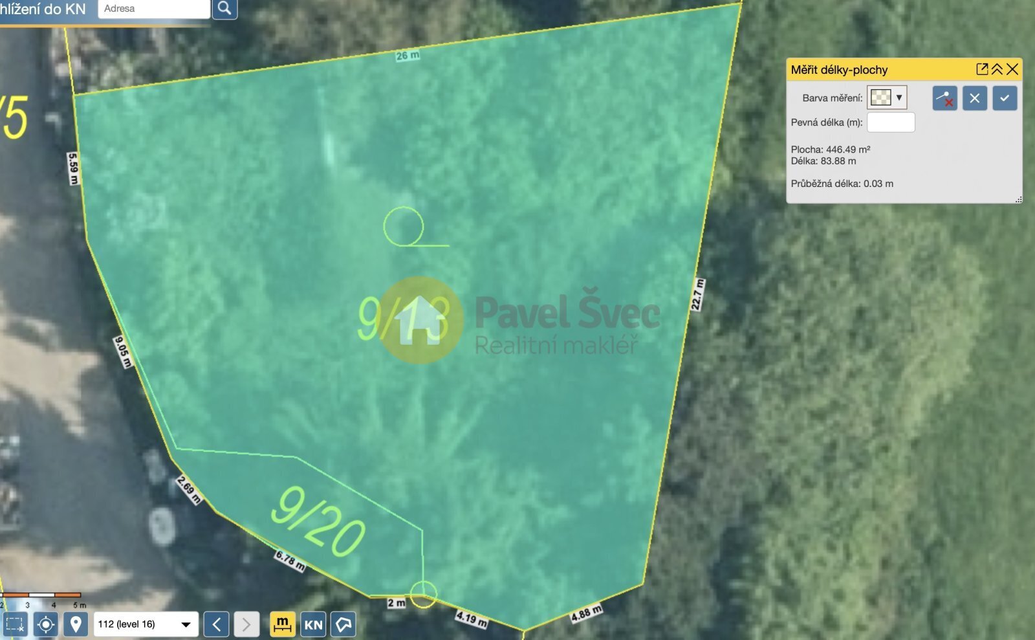Screen dimensions: 1035x640
Task: Go to next map view arrow
Action: (x=246, y=624)
